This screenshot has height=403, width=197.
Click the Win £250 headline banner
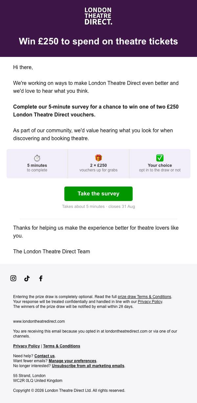click(x=98, y=41)
